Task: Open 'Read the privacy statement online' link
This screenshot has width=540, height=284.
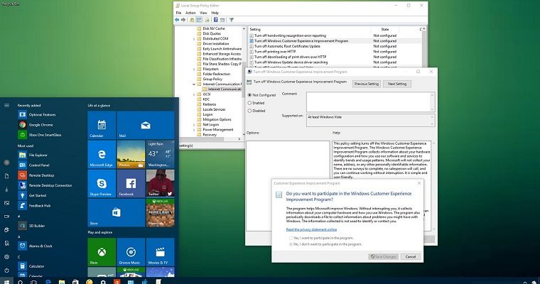Action: tap(311, 229)
